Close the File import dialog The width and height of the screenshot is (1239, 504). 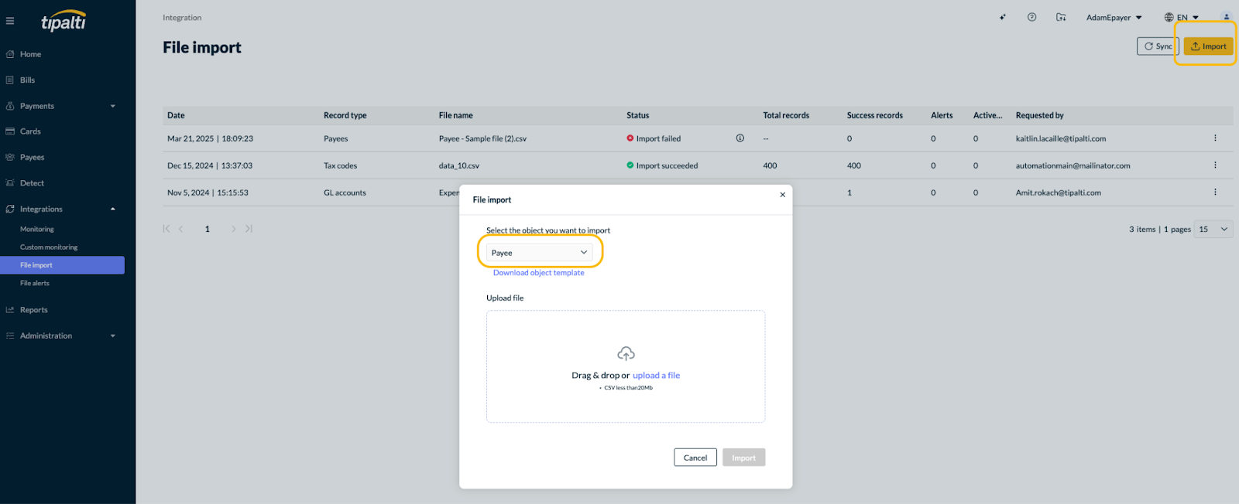click(782, 195)
